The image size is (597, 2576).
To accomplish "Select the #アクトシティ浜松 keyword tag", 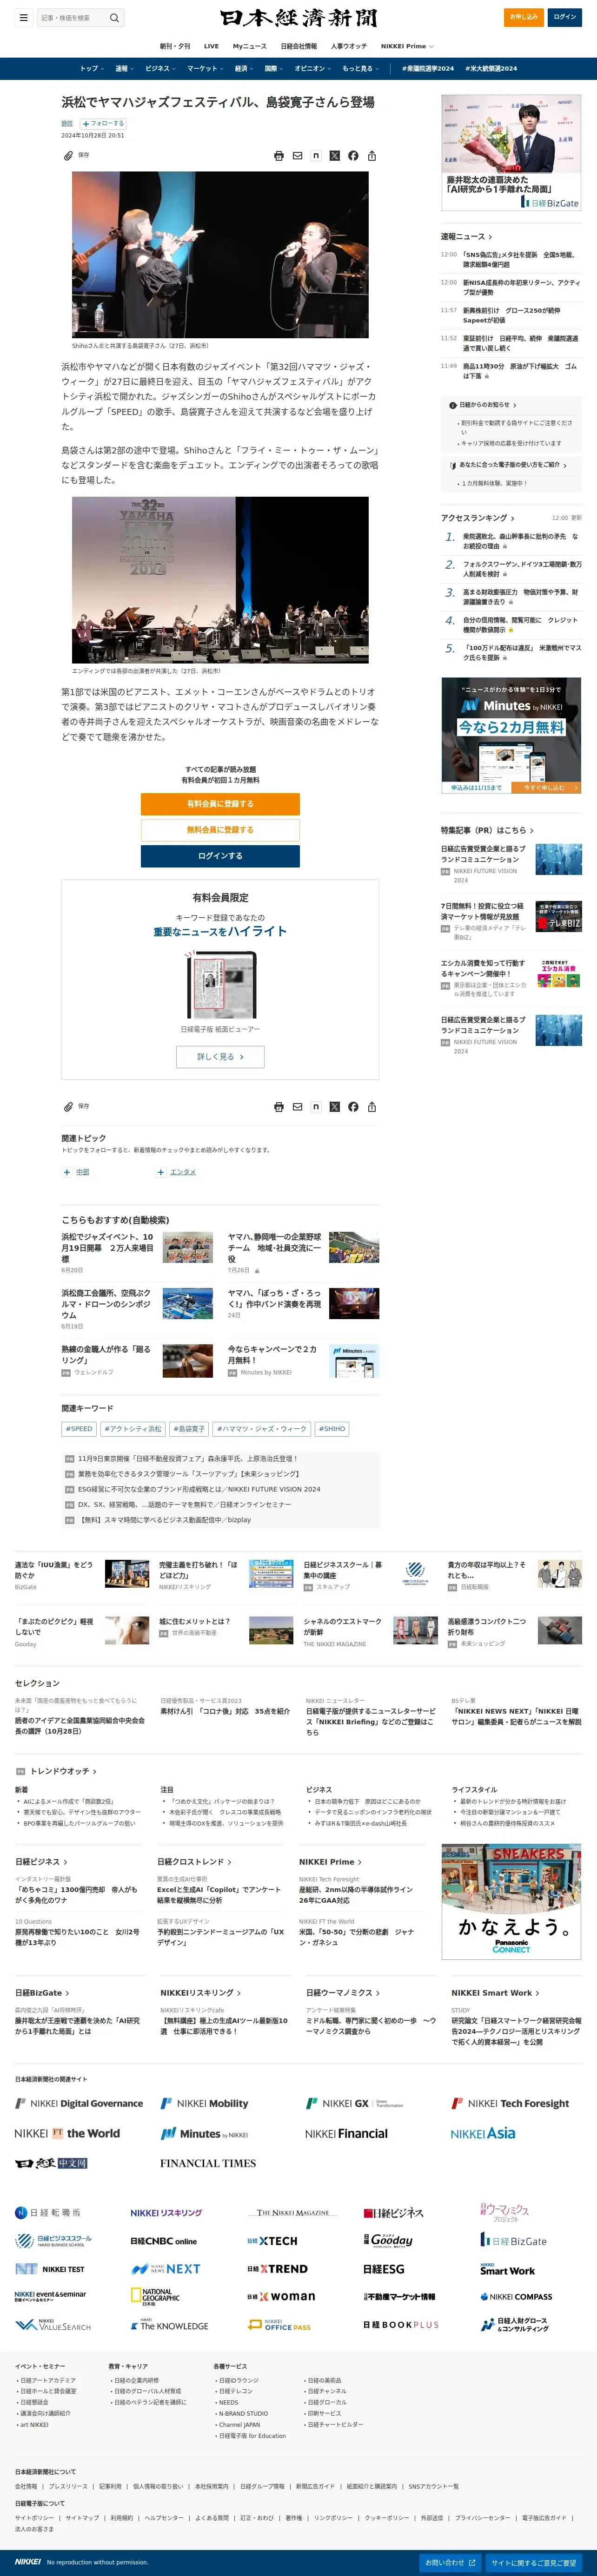I will [x=132, y=1429].
